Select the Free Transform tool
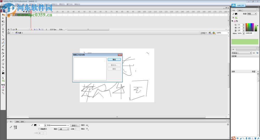The height and width of the screenshot is (140, 260). point(3,21)
